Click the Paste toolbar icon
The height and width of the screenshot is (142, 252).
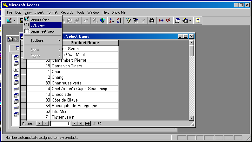coord(70,21)
